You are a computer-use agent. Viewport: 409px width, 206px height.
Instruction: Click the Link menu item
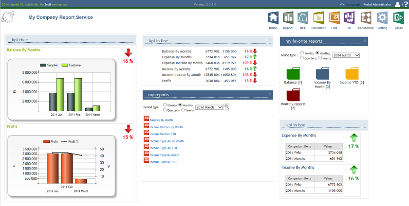coord(334,18)
